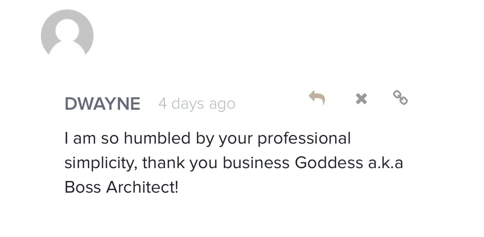Click the word "business" in the comment

click(x=256, y=163)
